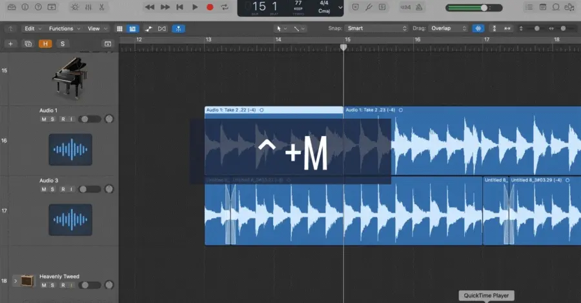The height and width of the screenshot is (303, 581).
Task: Open the View menu
Action: (97, 28)
